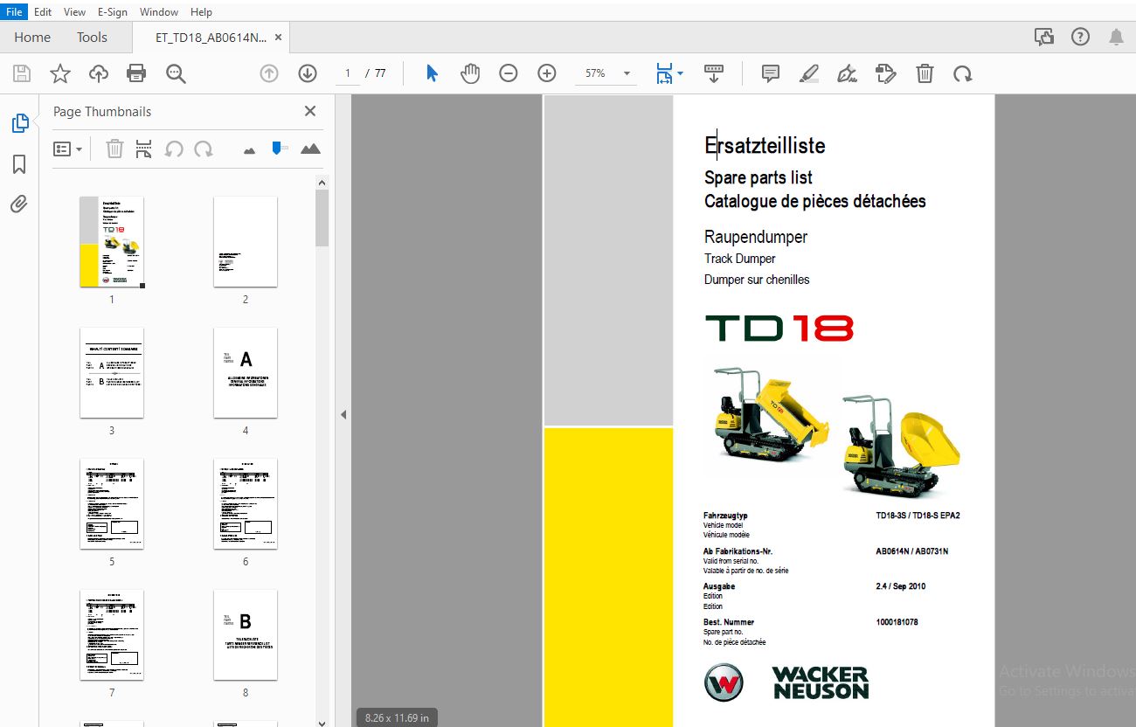Select page 8 thumbnail
This screenshot has height=727, width=1136.
pos(246,635)
